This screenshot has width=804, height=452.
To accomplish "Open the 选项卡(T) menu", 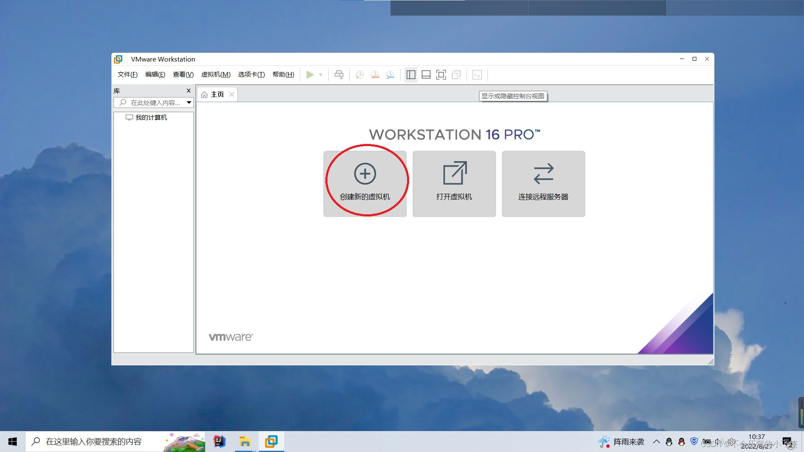I will [251, 74].
